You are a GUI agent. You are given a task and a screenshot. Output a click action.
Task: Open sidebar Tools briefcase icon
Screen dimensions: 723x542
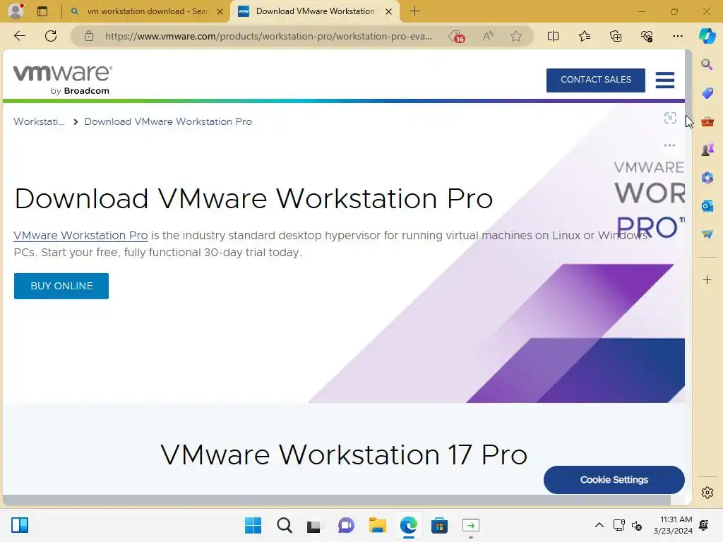(x=707, y=121)
